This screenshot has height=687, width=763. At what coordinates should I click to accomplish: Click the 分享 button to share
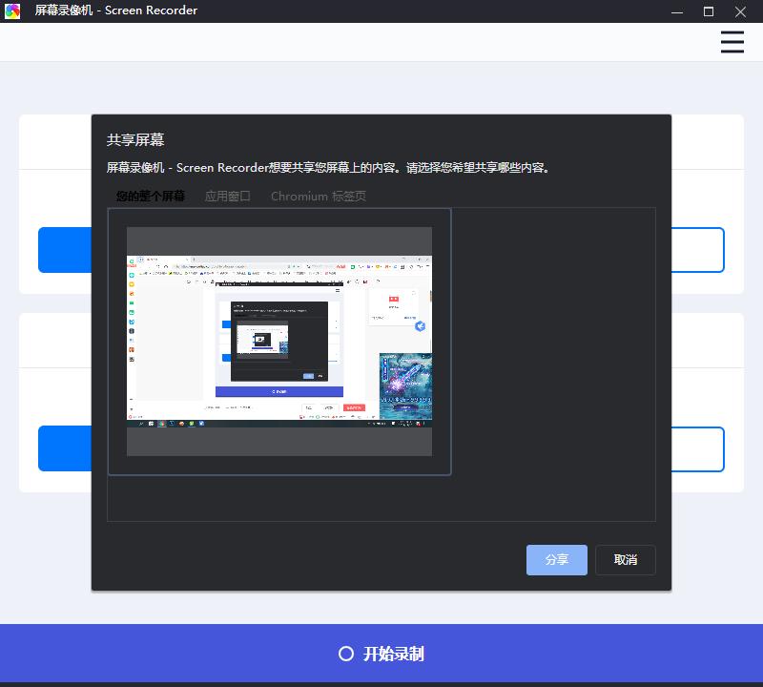click(x=556, y=560)
